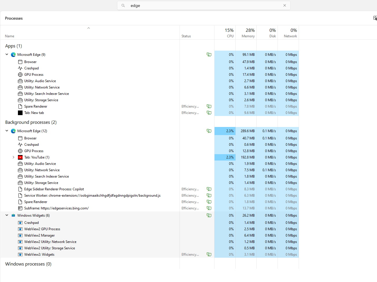Click the WebView2 Manager icon
This screenshot has height=282, width=377.
(x=20, y=235)
